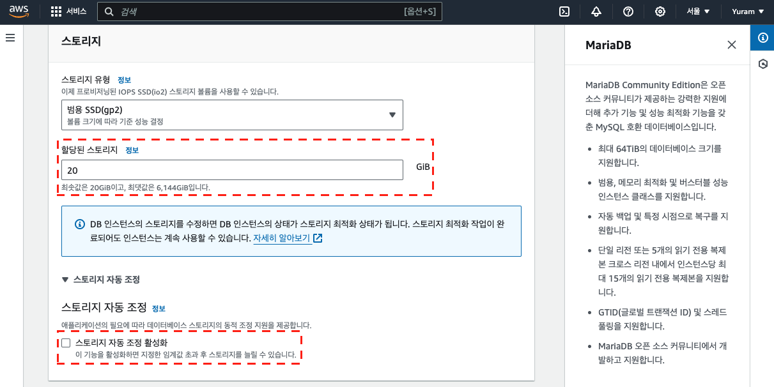This screenshot has height=387, width=774.
Task: Click the 서비스 menu label
Action: pyautogui.click(x=77, y=11)
